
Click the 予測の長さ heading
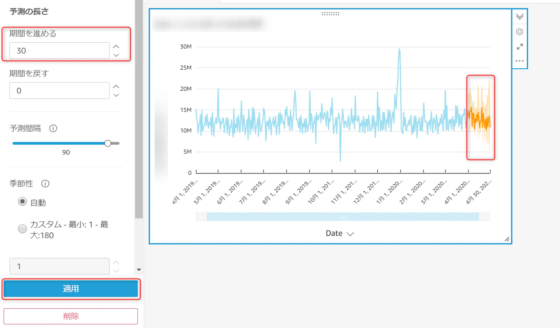(x=29, y=12)
